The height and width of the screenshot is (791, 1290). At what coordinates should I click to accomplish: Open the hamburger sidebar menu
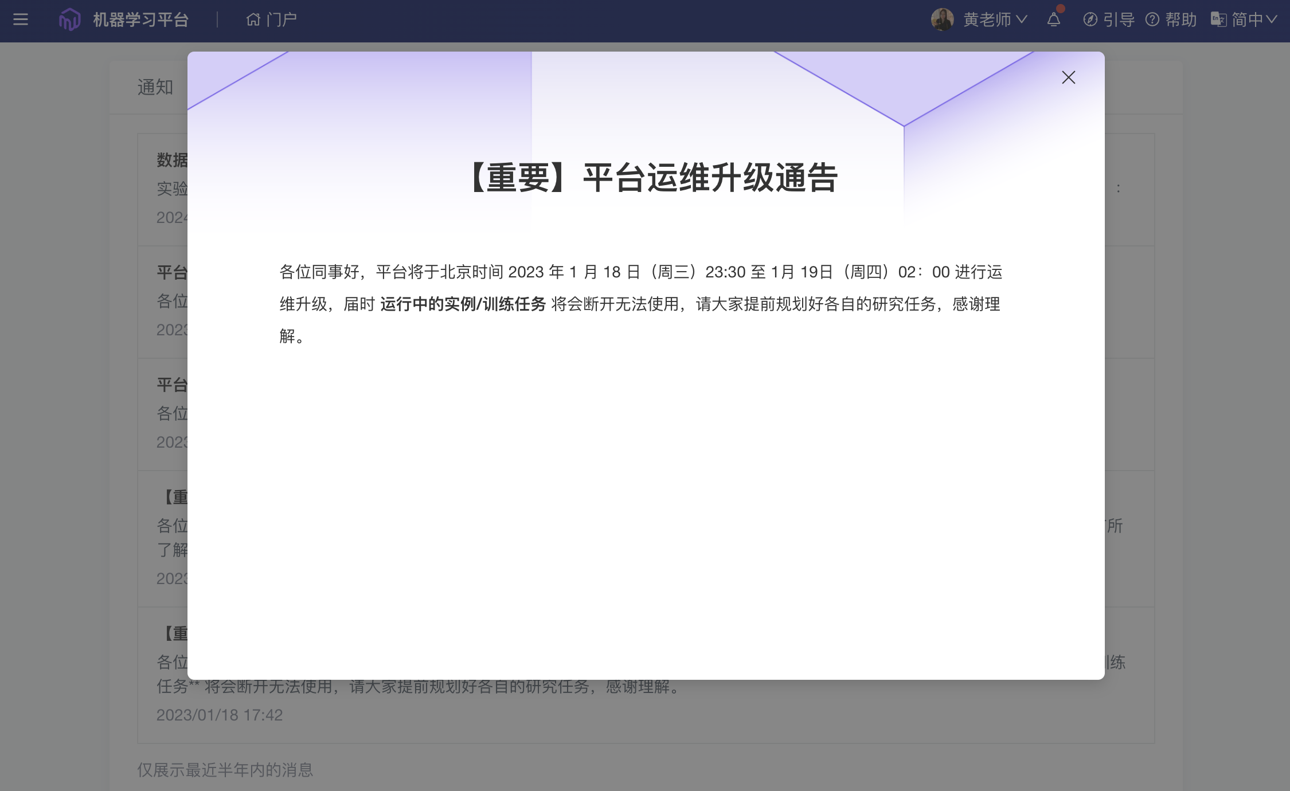[x=21, y=20]
